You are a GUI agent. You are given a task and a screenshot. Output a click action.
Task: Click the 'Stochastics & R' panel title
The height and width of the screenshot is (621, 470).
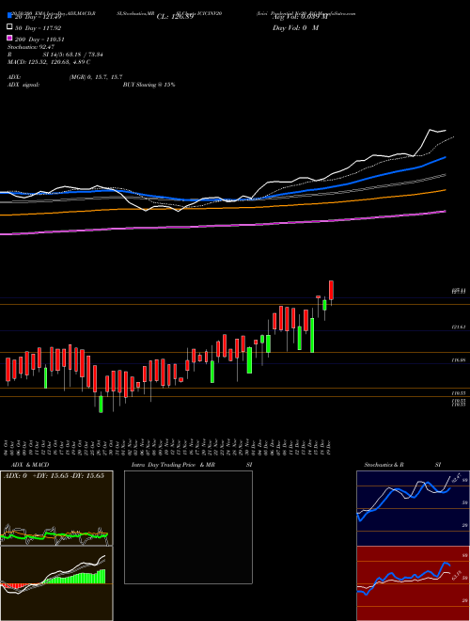(384, 465)
